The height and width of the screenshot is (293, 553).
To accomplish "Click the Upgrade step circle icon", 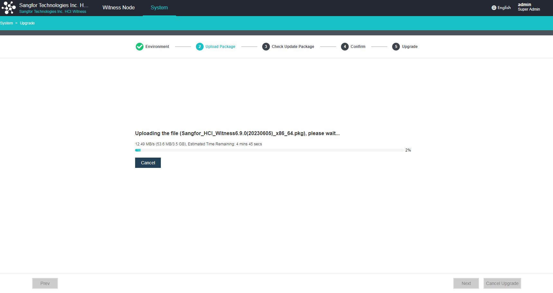I will tap(395, 46).
